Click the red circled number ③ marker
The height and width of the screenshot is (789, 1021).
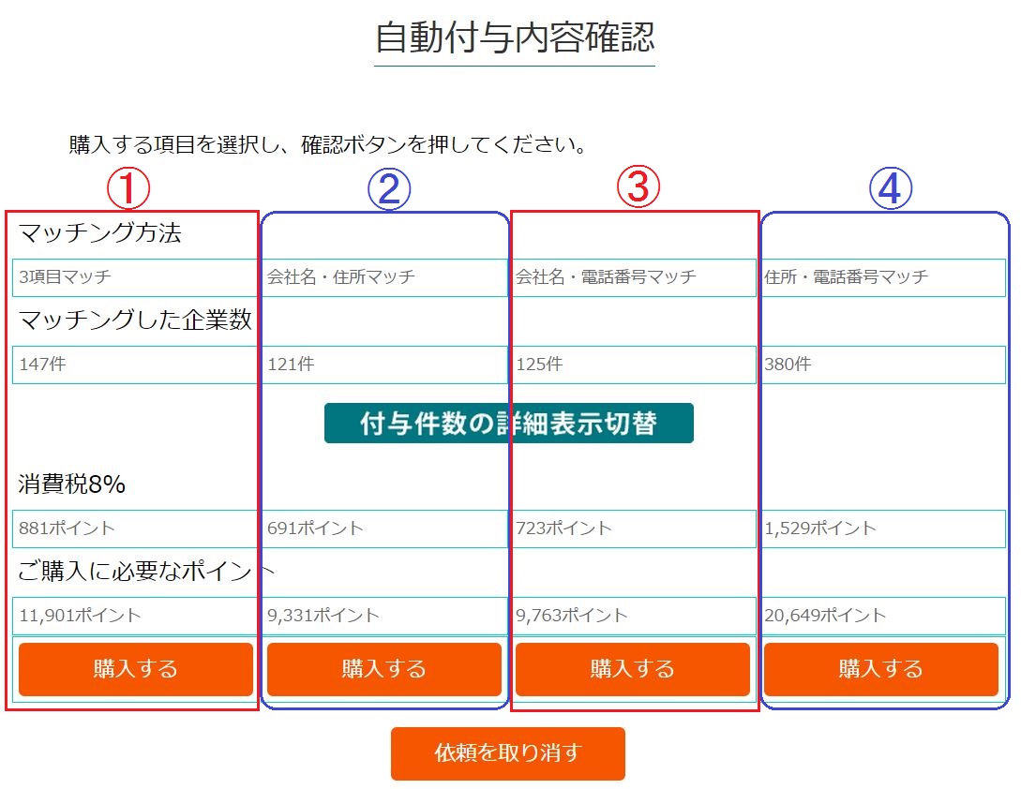638,189
